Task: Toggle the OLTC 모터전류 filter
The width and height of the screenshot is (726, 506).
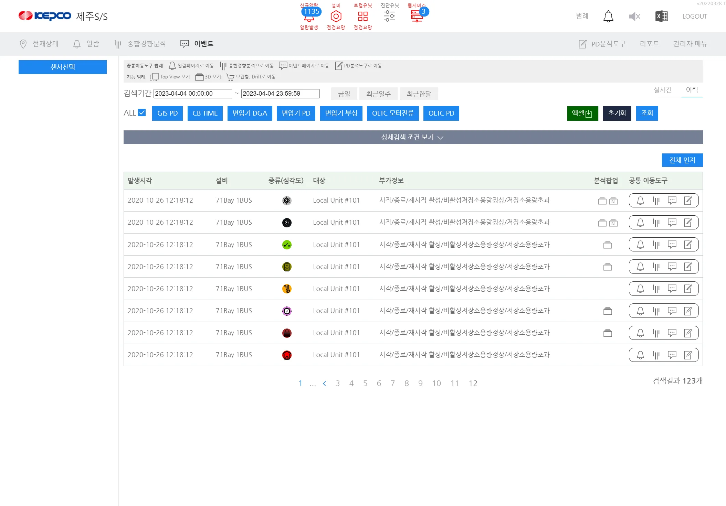Action: pos(393,113)
